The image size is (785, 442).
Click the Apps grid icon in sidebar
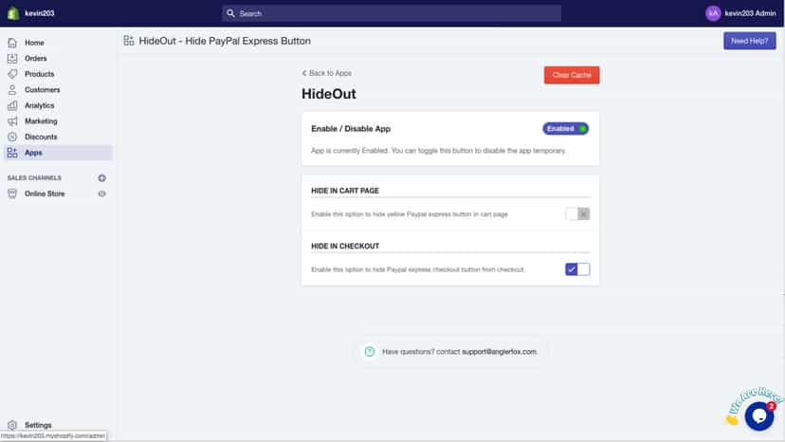tap(12, 153)
